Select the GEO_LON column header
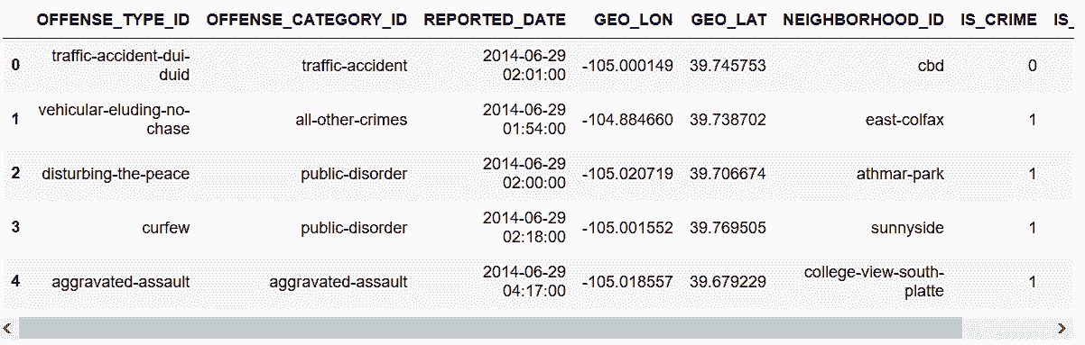The height and width of the screenshot is (345, 1085). [633, 20]
